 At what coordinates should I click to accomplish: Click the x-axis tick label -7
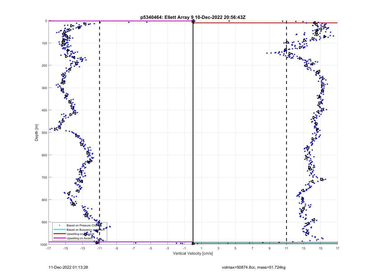[133, 248]
